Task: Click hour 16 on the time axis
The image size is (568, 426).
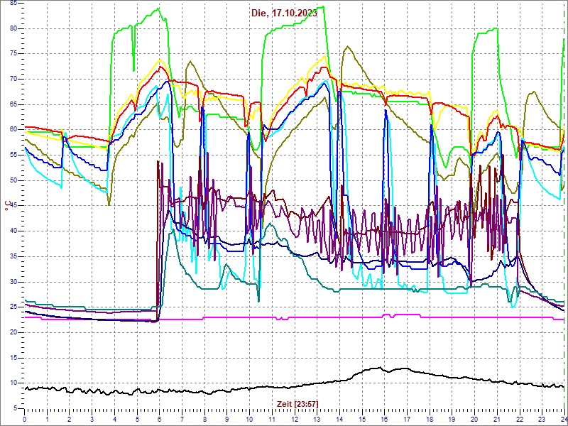Action: pyautogui.click(x=384, y=419)
